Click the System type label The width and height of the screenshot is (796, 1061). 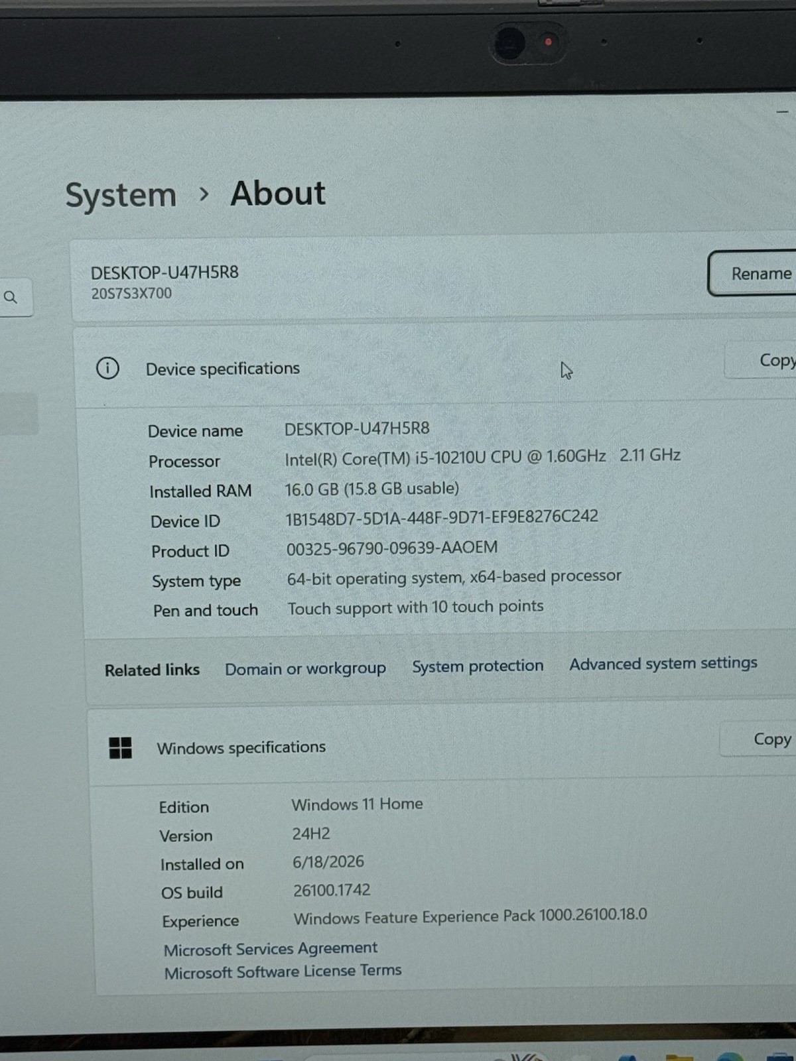coord(196,582)
